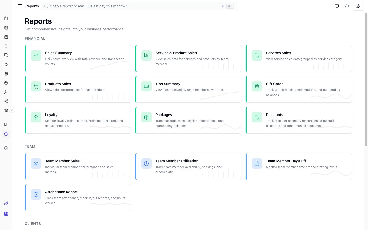The image size is (368, 230).
Task: Open the Intercom chat icon at sidebar bottom
Action: pyautogui.click(x=6, y=214)
